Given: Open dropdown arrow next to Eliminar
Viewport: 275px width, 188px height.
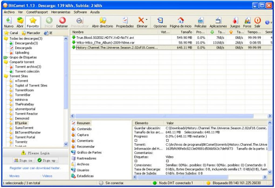Looking at the screenshot, I should pyautogui.click(x=147, y=20).
